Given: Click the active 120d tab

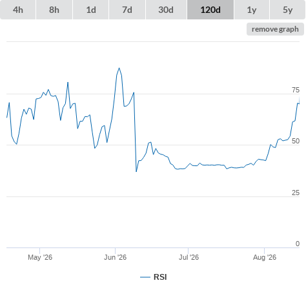Looking at the screenshot, I should (210, 10).
